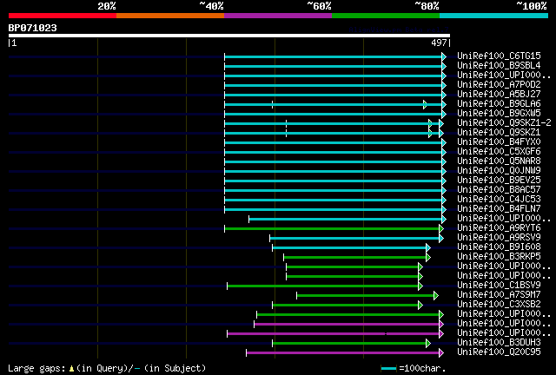Click the purple ~60% identity color segment

(x=278, y=16)
